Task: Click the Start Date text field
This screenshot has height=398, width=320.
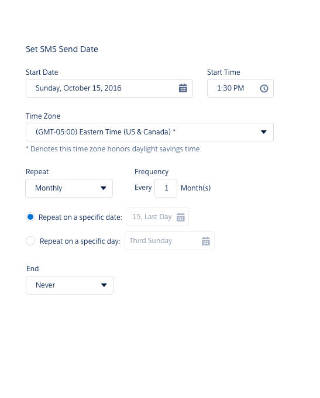Action: tap(109, 88)
